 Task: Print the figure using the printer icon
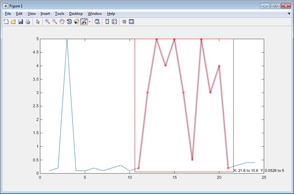tap(28, 22)
